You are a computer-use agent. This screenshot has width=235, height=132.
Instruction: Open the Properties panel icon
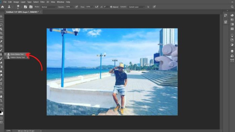[x=226, y=22]
